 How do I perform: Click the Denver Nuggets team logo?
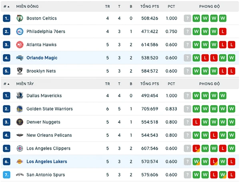click(20, 122)
